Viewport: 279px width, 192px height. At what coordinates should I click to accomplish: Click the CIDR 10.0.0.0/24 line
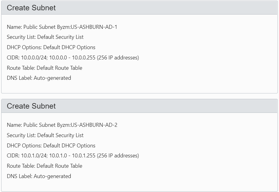tap(73, 58)
